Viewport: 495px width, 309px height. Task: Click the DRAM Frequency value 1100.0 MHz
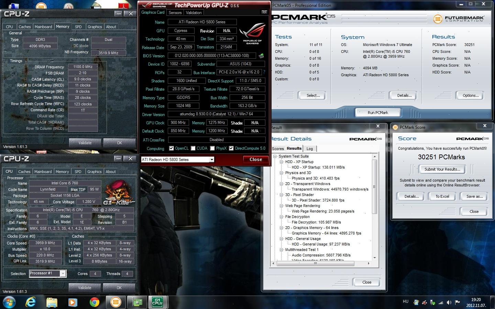click(x=83, y=67)
